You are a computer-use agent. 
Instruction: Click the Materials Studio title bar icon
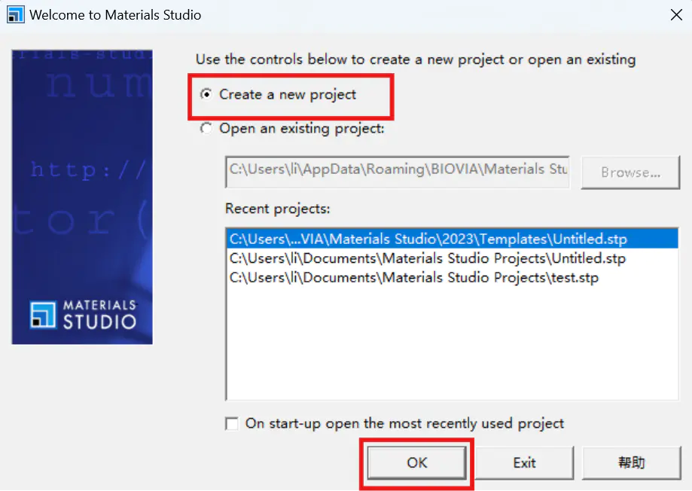click(x=16, y=14)
